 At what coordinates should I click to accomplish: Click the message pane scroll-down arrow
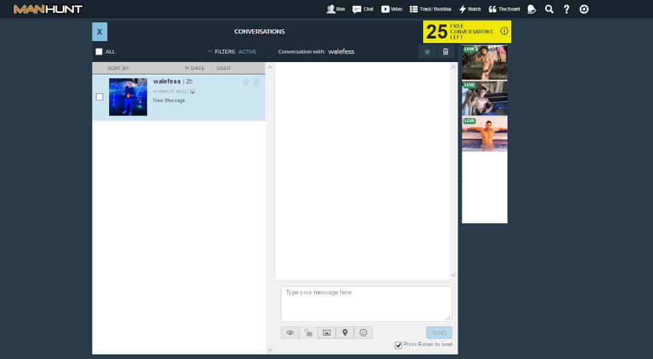(x=453, y=275)
